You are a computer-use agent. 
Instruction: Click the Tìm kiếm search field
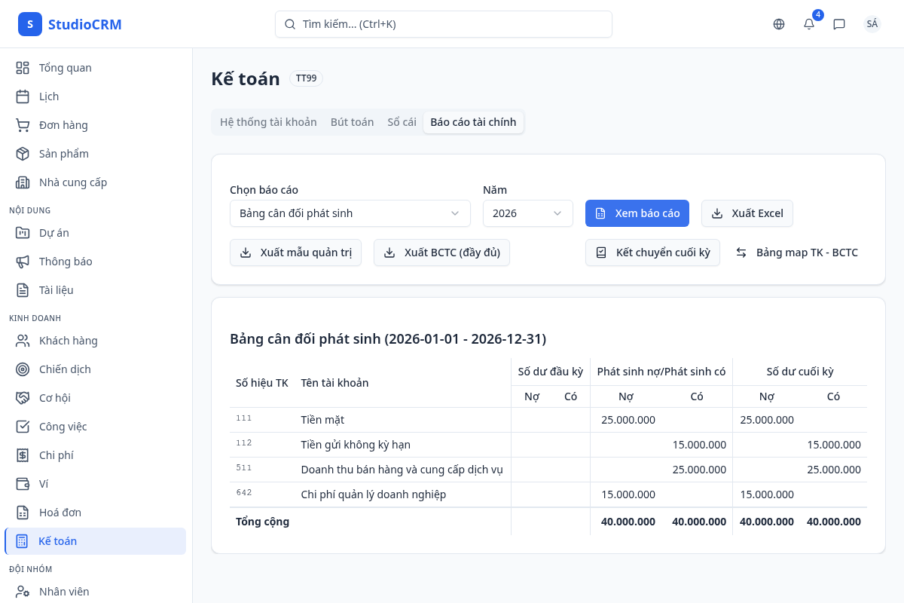(443, 24)
